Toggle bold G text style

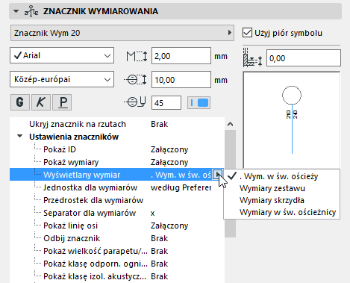coord(20,102)
